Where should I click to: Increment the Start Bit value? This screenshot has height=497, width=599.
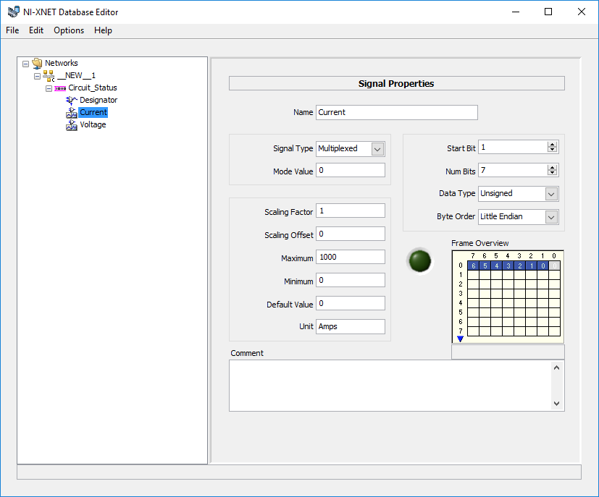click(x=552, y=145)
